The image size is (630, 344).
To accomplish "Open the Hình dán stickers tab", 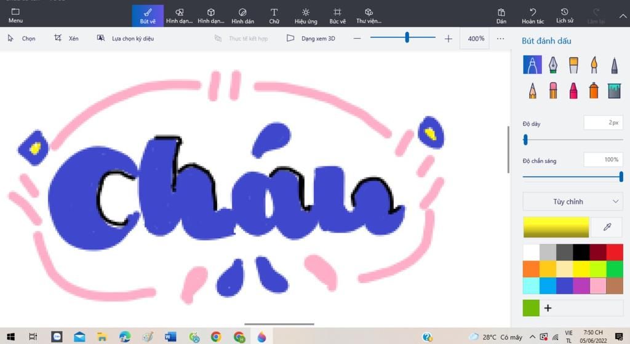I will (242, 16).
